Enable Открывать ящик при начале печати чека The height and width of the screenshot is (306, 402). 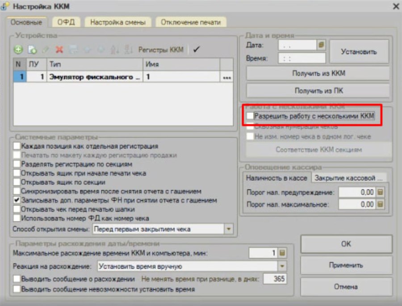(17, 173)
